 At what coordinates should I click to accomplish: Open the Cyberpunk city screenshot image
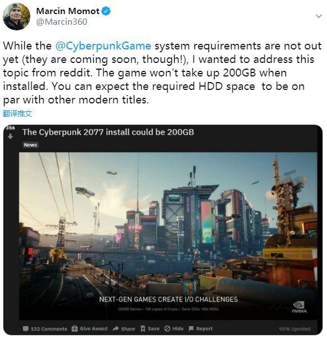point(168,236)
